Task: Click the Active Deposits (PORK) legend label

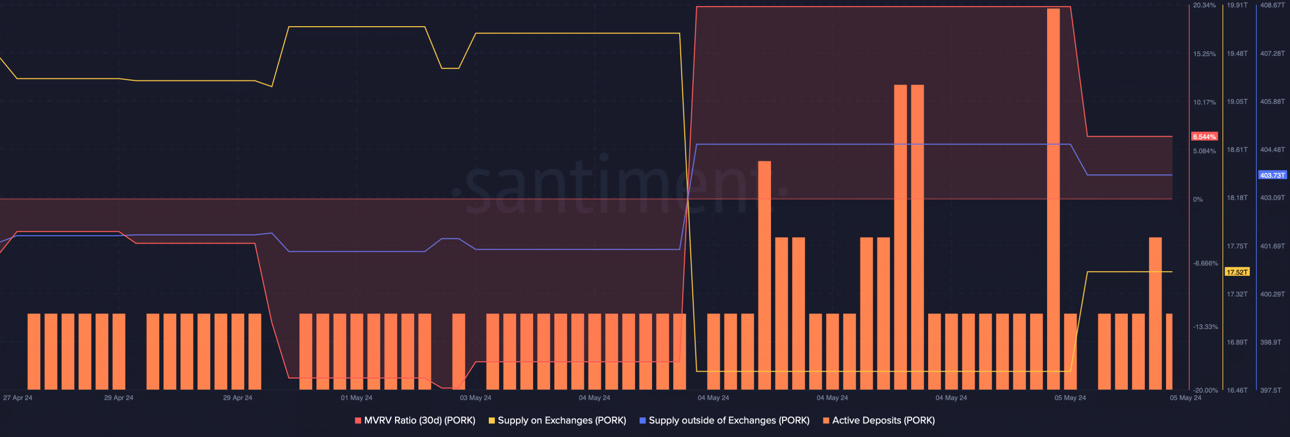Action: pos(883,420)
